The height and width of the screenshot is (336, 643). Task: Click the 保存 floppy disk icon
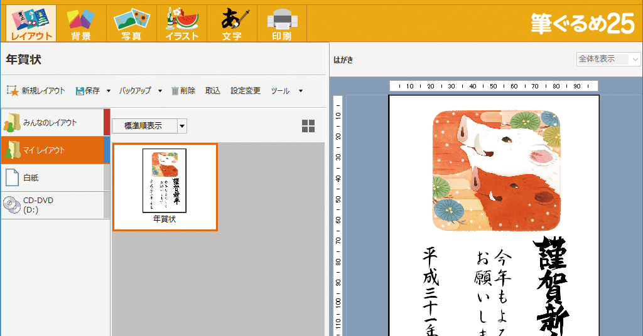tap(80, 91)
